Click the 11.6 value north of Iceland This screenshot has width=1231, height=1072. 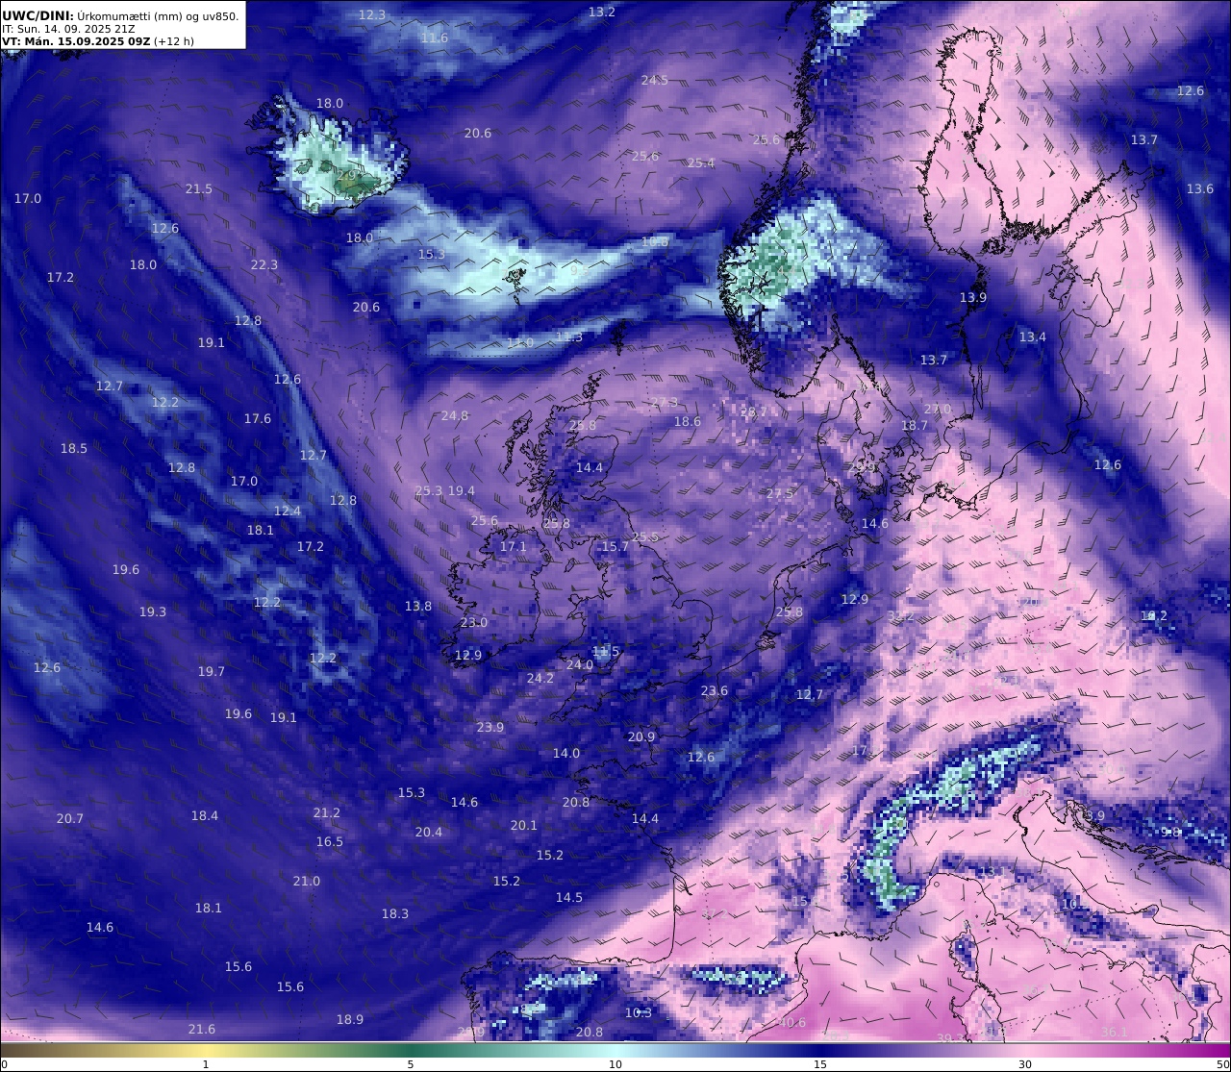(435, 37)
